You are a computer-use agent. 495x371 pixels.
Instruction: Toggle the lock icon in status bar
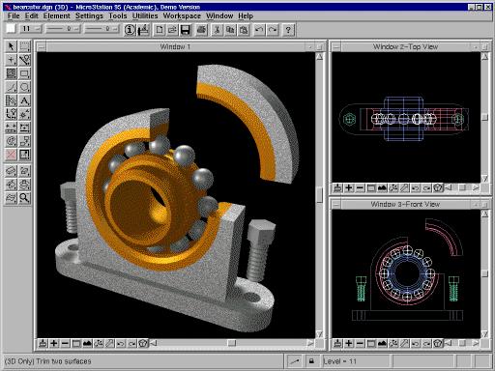[311, 361]
